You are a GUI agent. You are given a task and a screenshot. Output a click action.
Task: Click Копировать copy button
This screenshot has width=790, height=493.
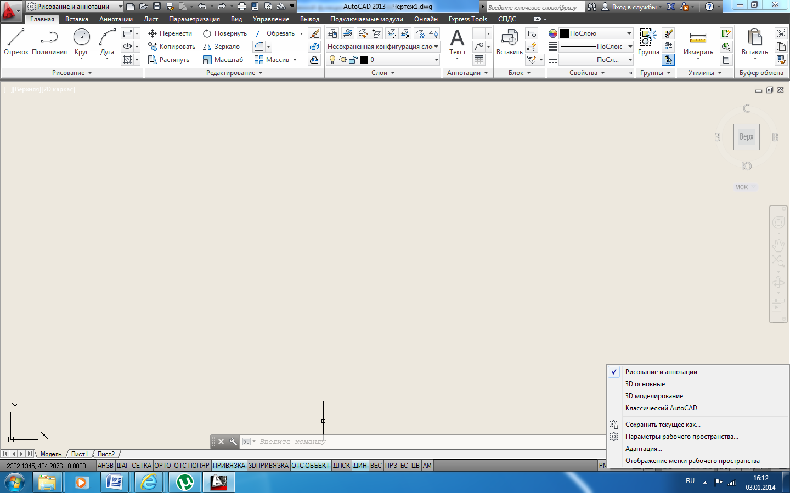pos(172,47)
